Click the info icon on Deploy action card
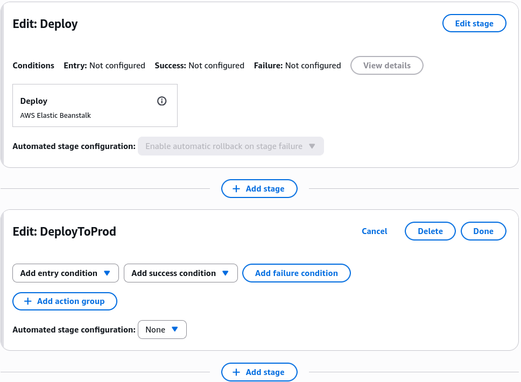The width and height of the screenshot is (521, 382). (x=162, y=101)
